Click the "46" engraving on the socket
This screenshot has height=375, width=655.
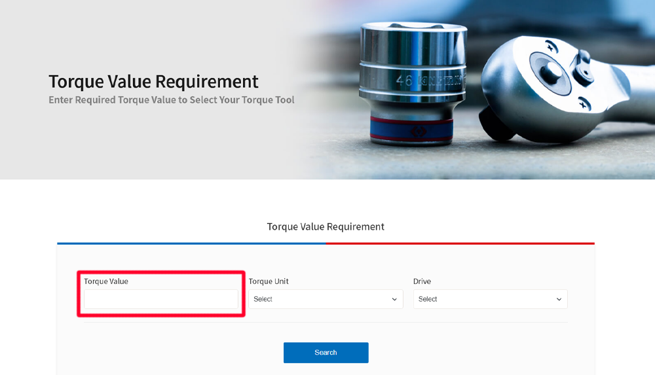[403, 81]
